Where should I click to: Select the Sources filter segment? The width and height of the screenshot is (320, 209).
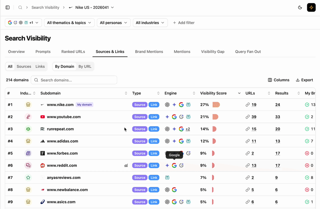24,66
